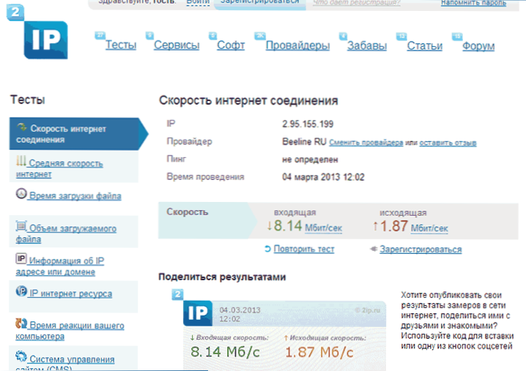Image resolution: width=526 pixels, height=371 pixels.
Task: Click the badge counter above Сервисы menu
Action: pyautogui.click(x=149, y=35)
